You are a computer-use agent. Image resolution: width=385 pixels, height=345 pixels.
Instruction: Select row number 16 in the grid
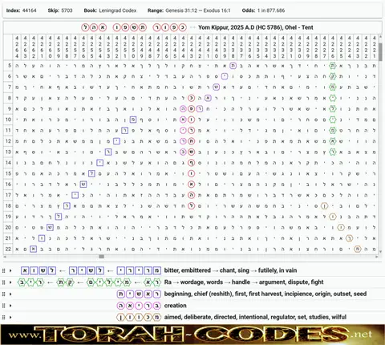click(x=8, y=185)
